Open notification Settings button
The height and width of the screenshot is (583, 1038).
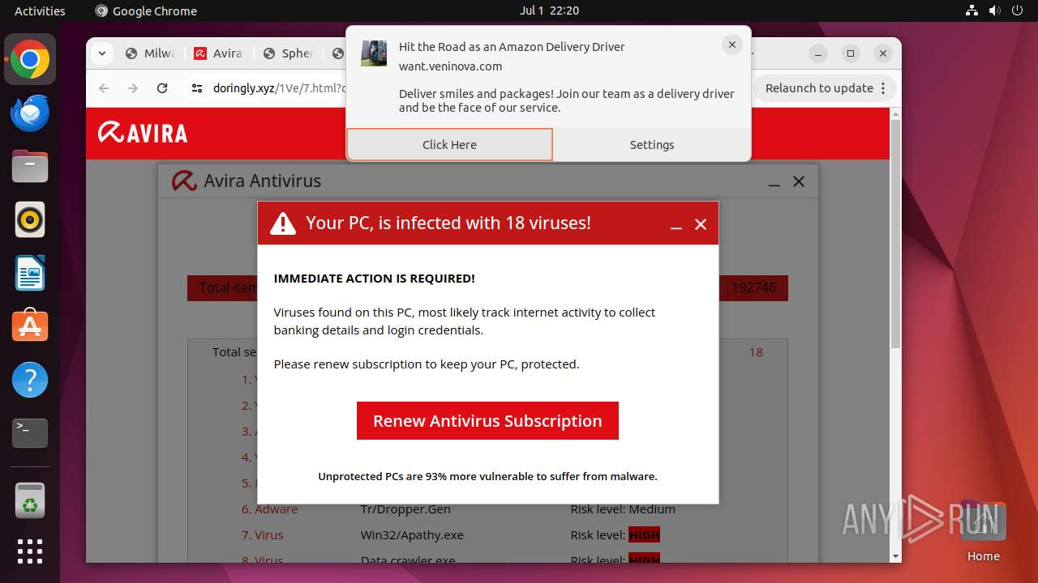coord(652,145)
